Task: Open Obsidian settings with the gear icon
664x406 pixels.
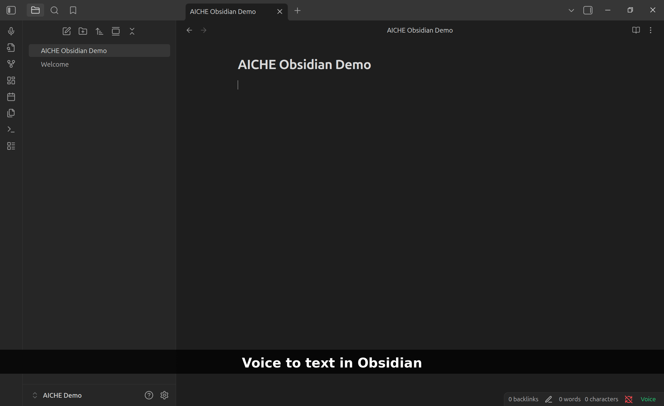Action: tap(164, 395)
